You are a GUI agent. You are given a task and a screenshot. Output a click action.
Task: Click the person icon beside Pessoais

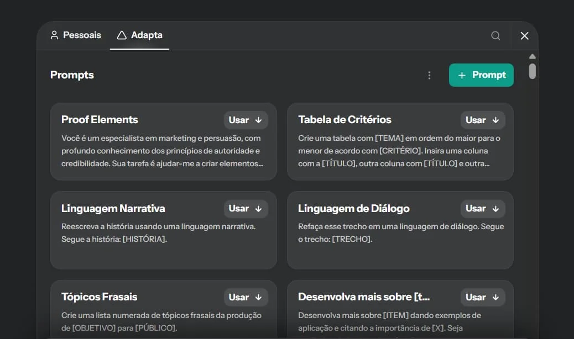(54, 34)
